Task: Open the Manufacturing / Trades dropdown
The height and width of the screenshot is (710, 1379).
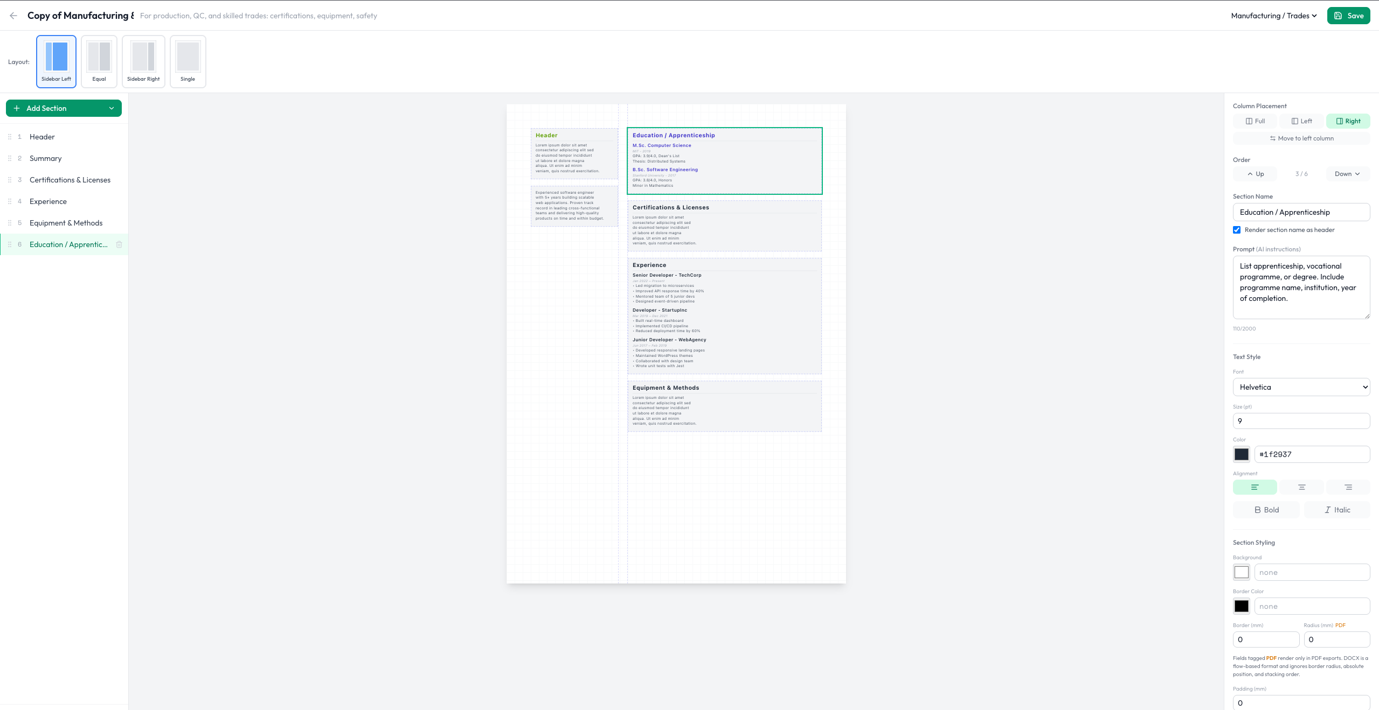Action: pos(1274,16)
